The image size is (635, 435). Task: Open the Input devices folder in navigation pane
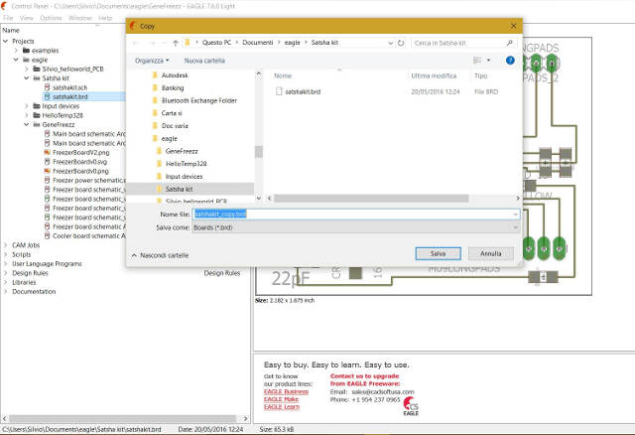(184, 177)
